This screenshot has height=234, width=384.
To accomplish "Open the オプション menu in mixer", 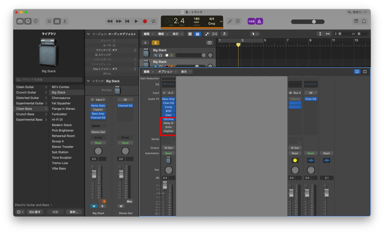I will click(x=167, y=71).
